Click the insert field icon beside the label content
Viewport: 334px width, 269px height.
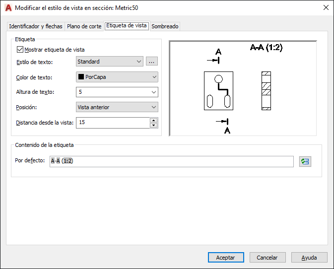305,161
